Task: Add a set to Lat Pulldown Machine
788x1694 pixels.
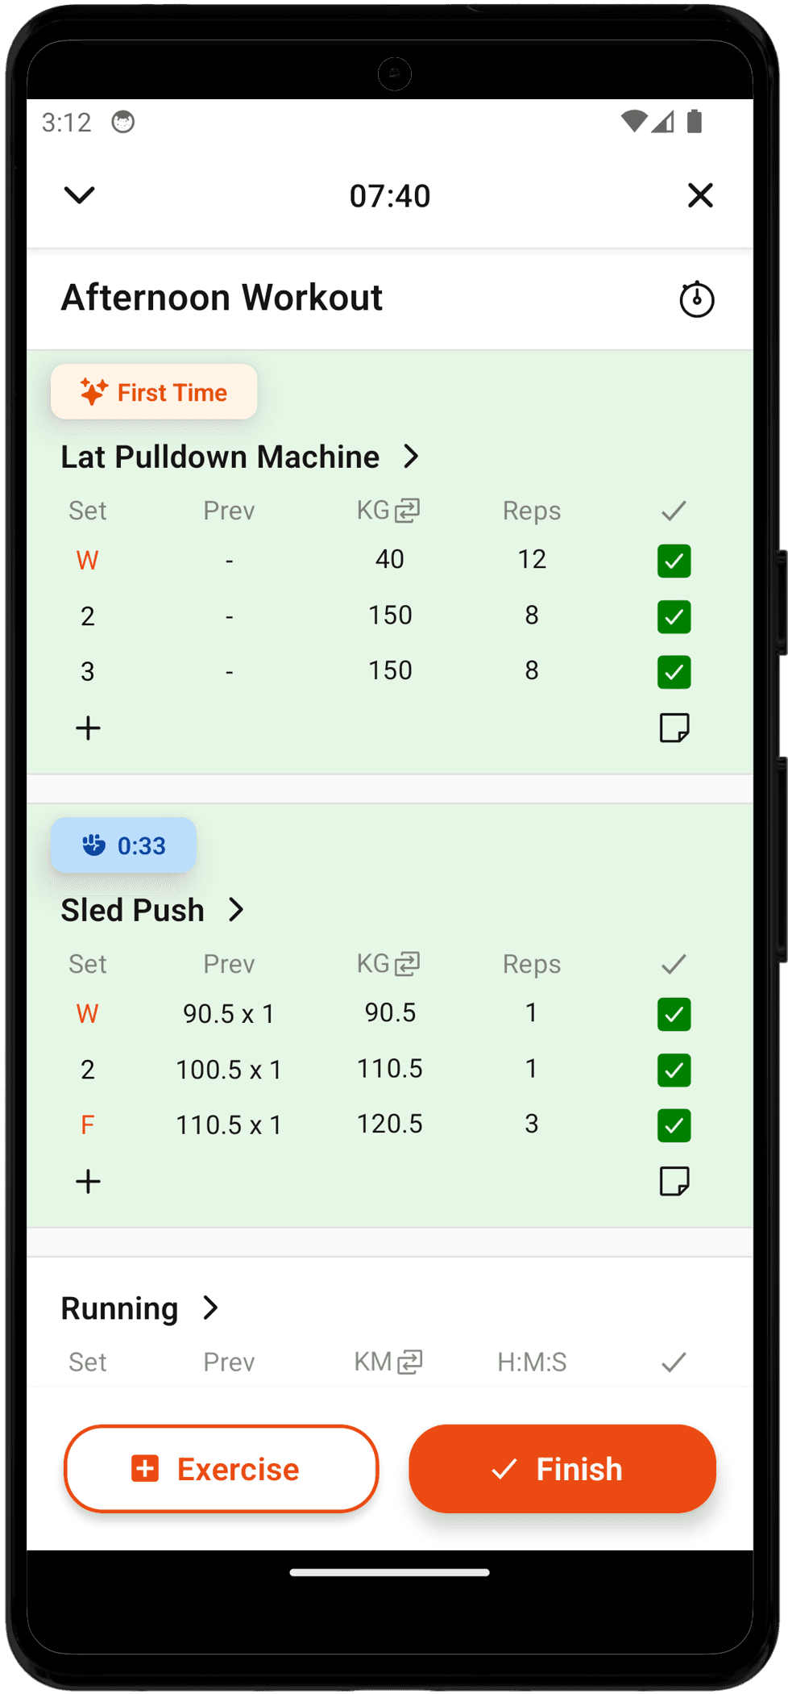Action: [88, 728]
